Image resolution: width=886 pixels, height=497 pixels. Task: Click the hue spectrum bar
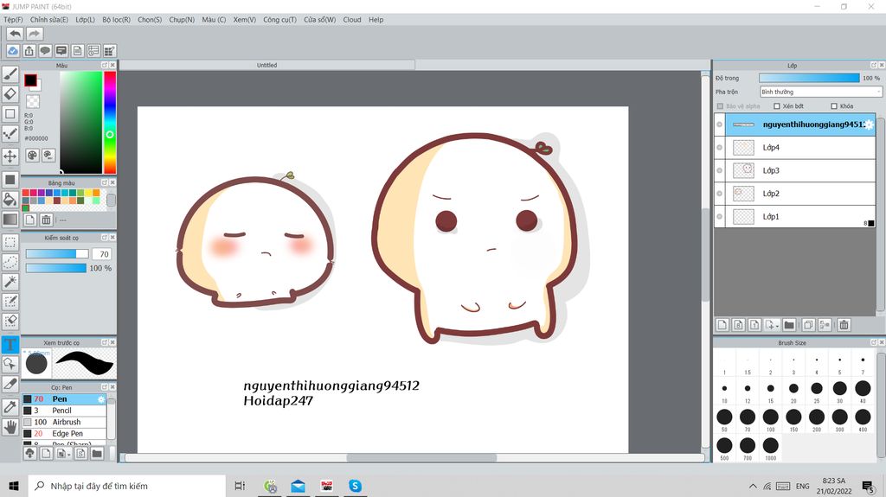coord(110,122)
